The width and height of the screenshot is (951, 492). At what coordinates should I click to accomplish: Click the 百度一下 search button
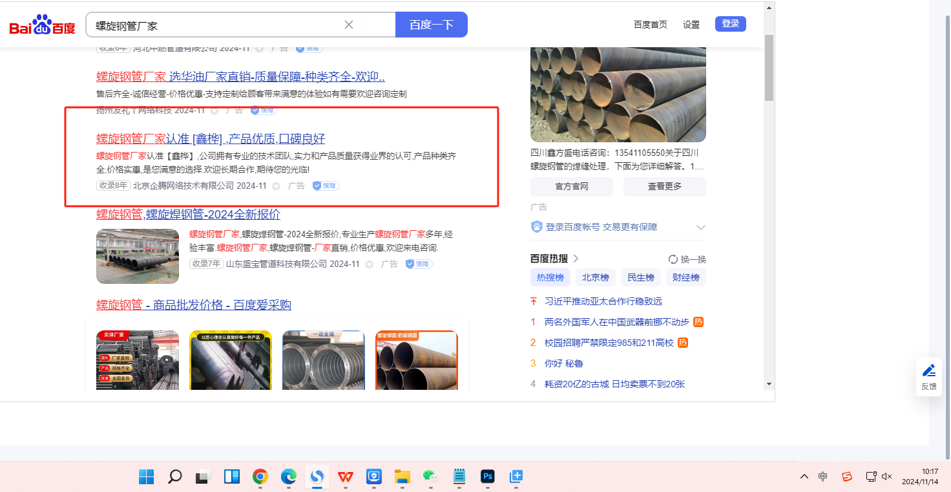tap(432, 25)
